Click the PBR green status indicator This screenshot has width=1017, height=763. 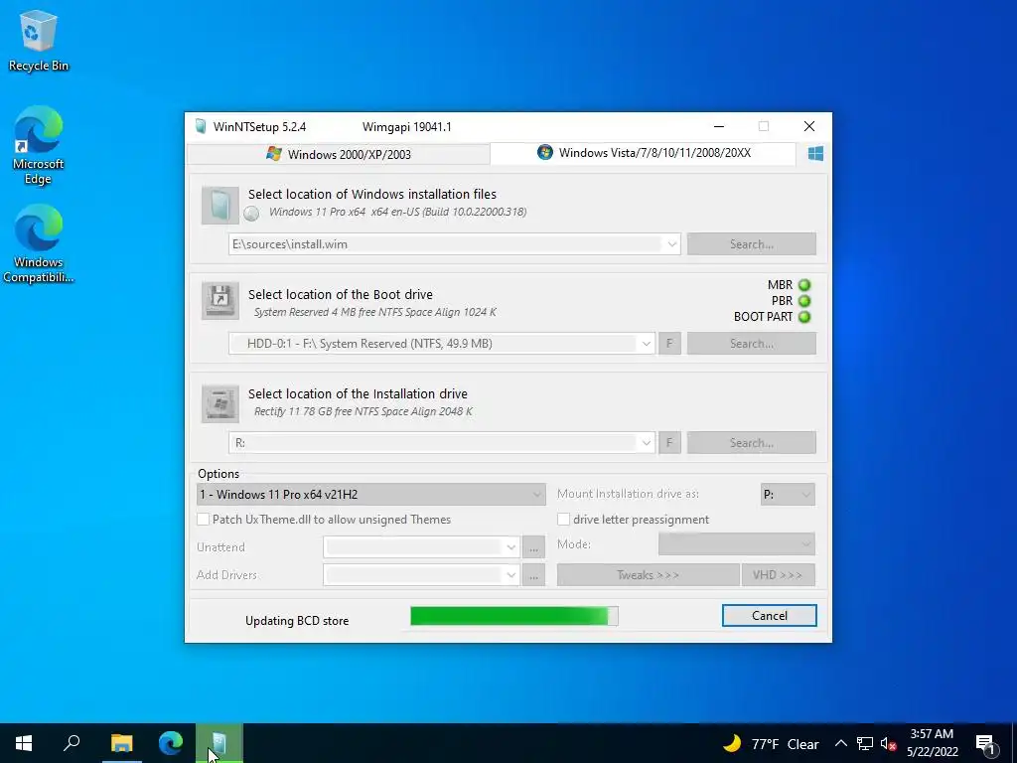[x=804, y=301]
